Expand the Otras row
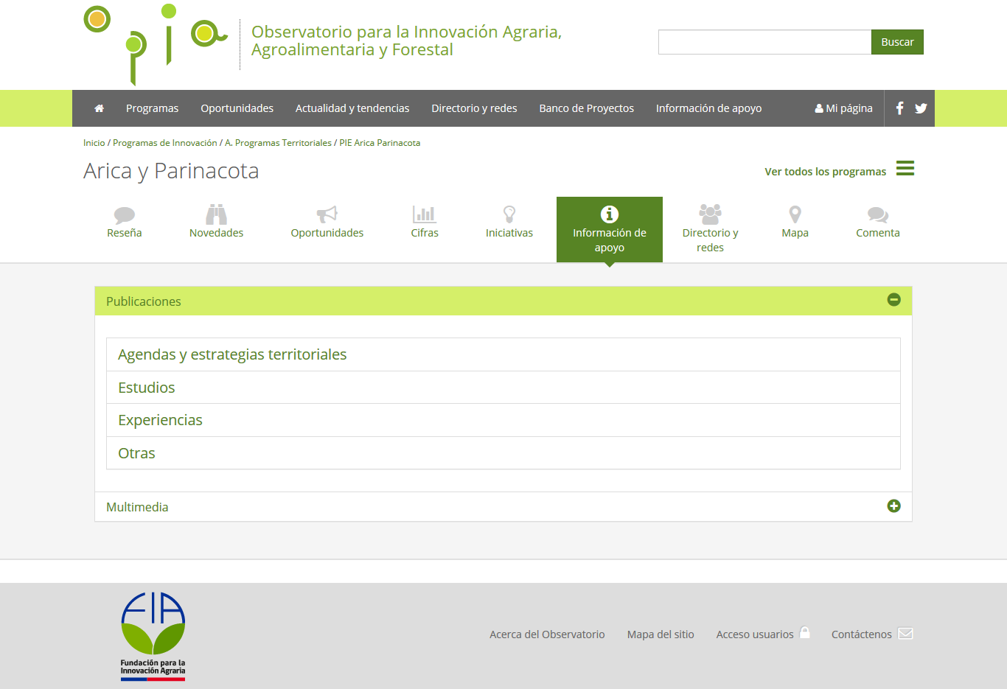 [503, 453]
